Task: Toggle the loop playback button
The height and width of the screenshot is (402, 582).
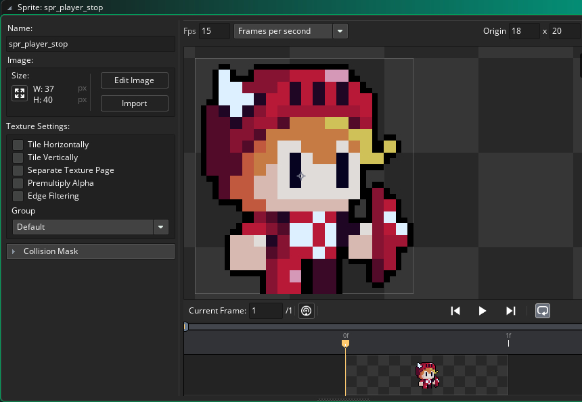Action: (x=543, y=311)
